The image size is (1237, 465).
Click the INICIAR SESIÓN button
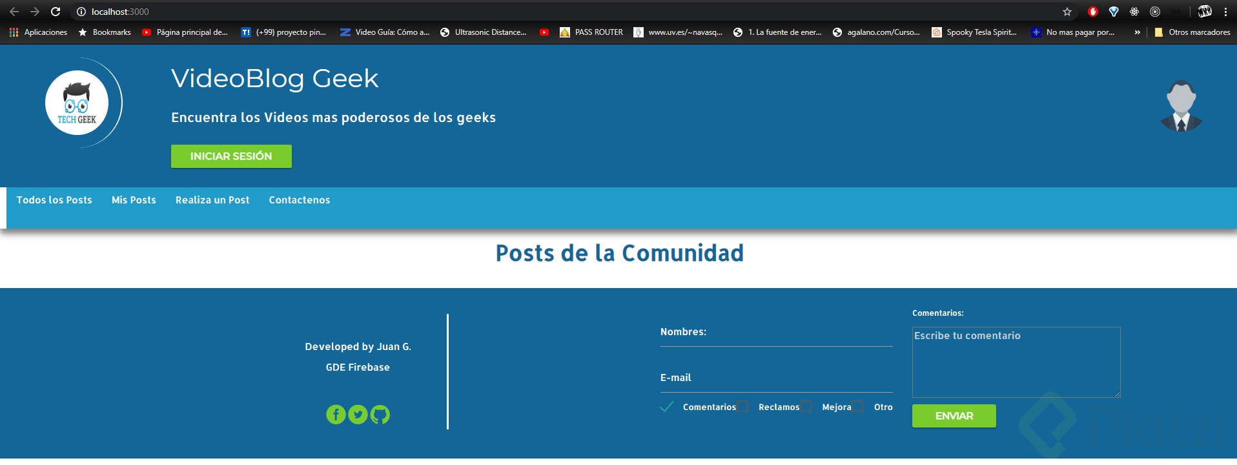point(231,156)
